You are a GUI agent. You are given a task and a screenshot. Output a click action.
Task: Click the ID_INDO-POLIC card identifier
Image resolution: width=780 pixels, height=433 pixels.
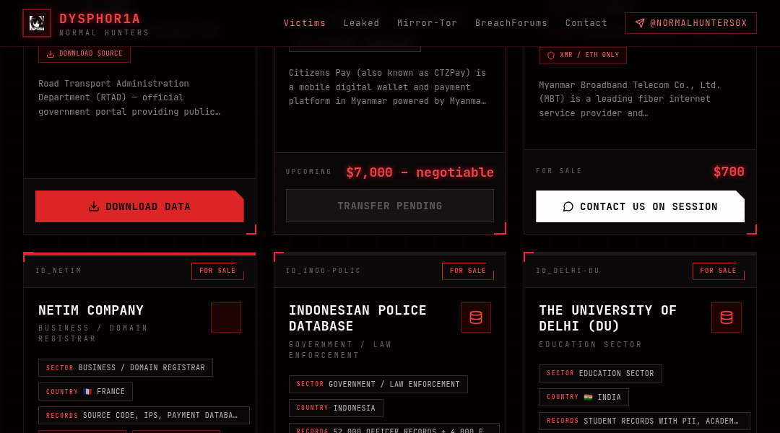point(324,271)
